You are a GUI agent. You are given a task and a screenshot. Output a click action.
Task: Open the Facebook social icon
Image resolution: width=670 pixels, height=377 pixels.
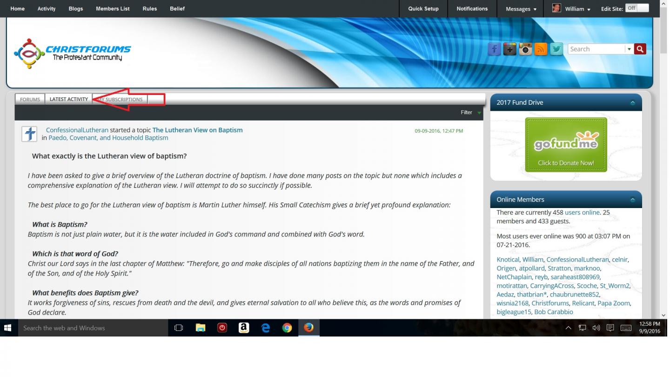494,49
